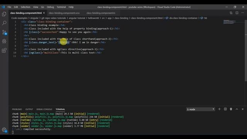247x139 pixels.
Task: Click '[ngClass]' directive on line 10
Action: pyautogui.click(x=36, y=53)
